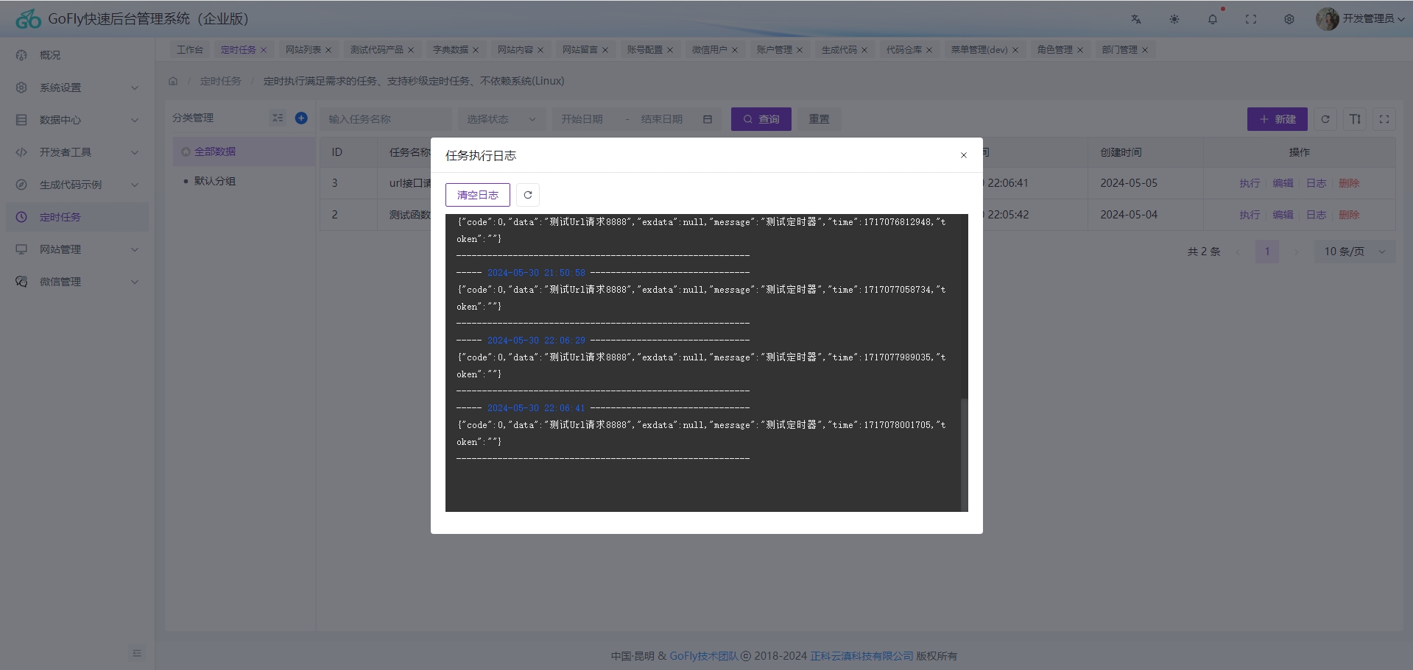This screenshot has height=670, width=1413.
Task: Open the header settings gear
Action: (x=1289, y=19)
